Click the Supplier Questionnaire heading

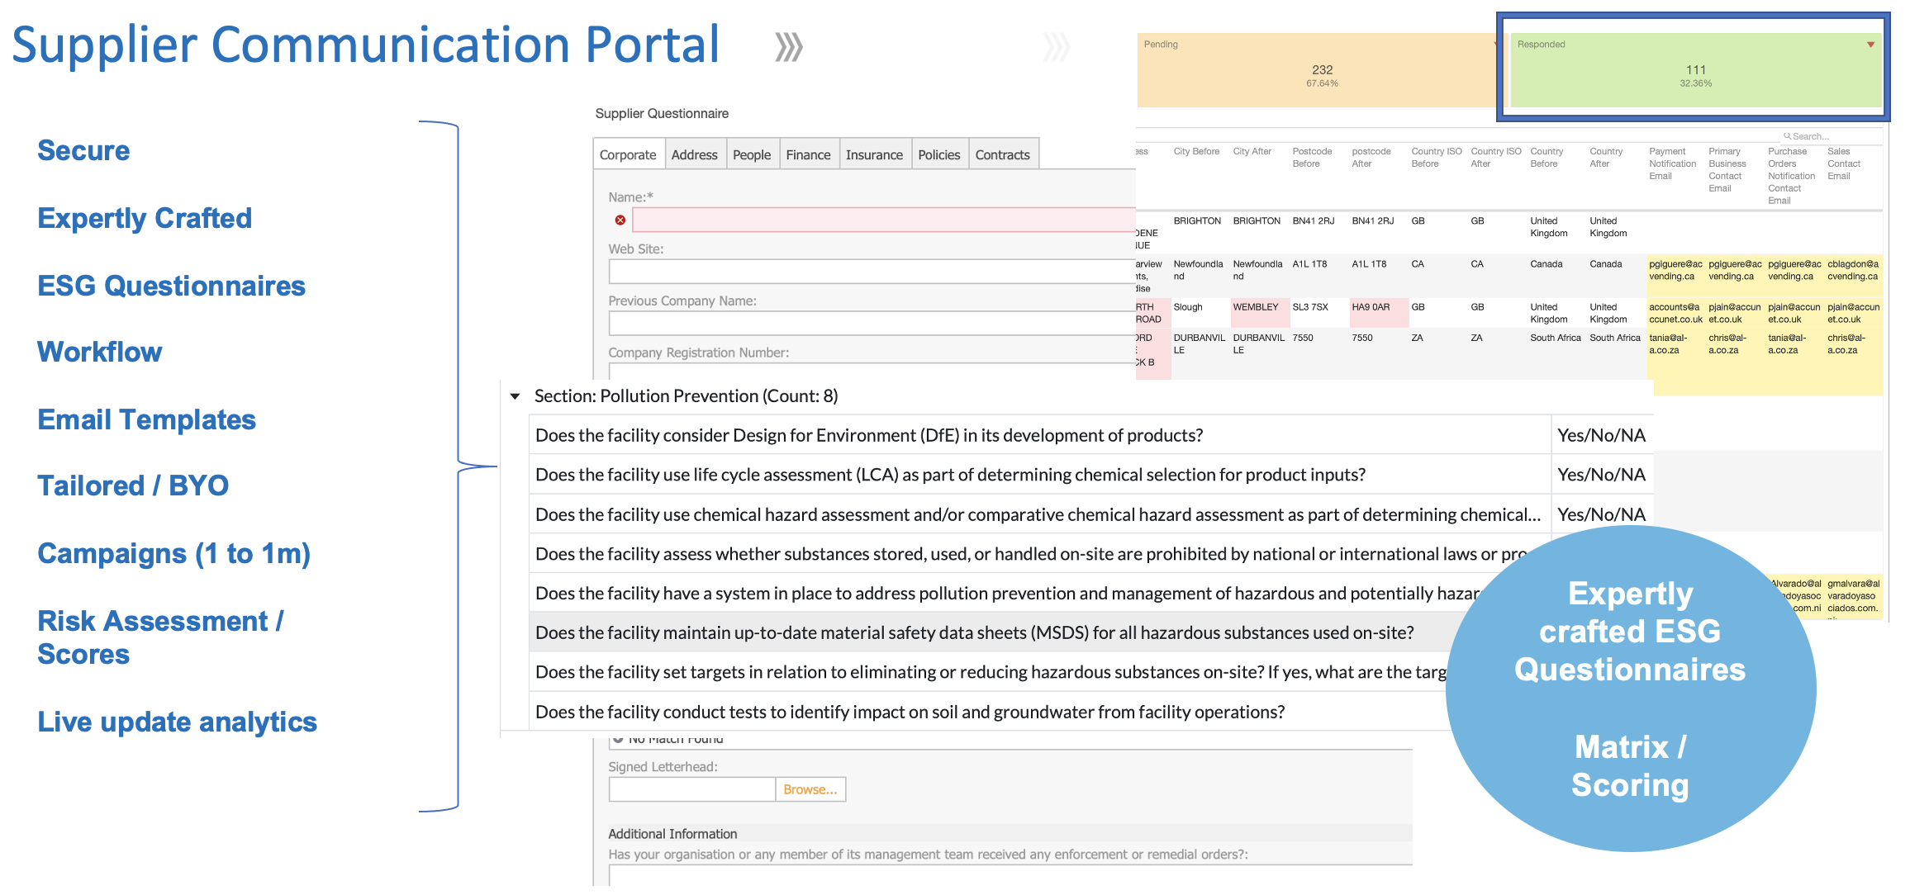point(662,113)
